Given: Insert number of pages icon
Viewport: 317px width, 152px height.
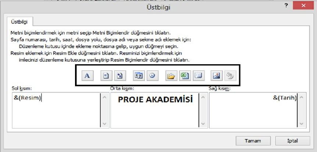Looking at the screenshot, I should coord(120,76).
